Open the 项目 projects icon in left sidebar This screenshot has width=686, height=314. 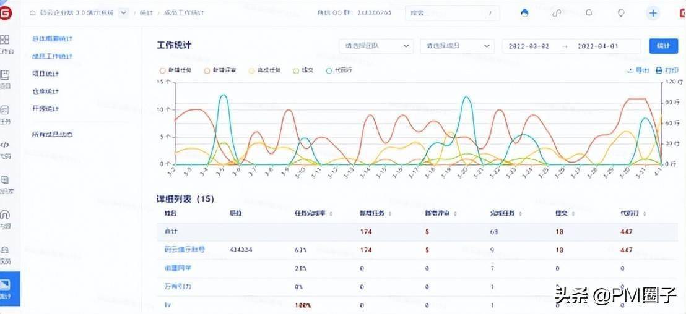[x=5, y=75]
